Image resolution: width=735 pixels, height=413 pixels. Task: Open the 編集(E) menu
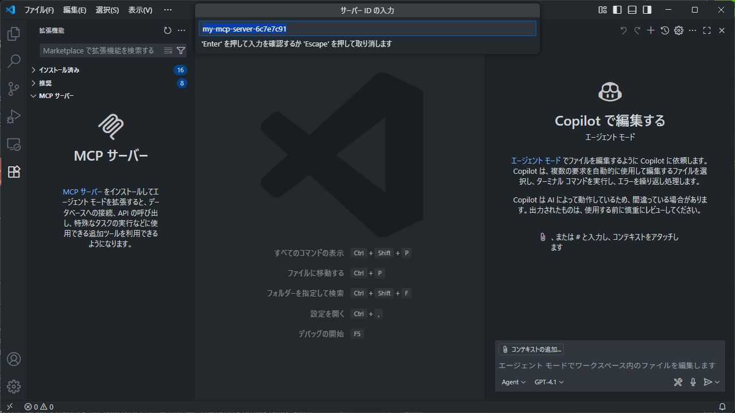tap(75, 10)
